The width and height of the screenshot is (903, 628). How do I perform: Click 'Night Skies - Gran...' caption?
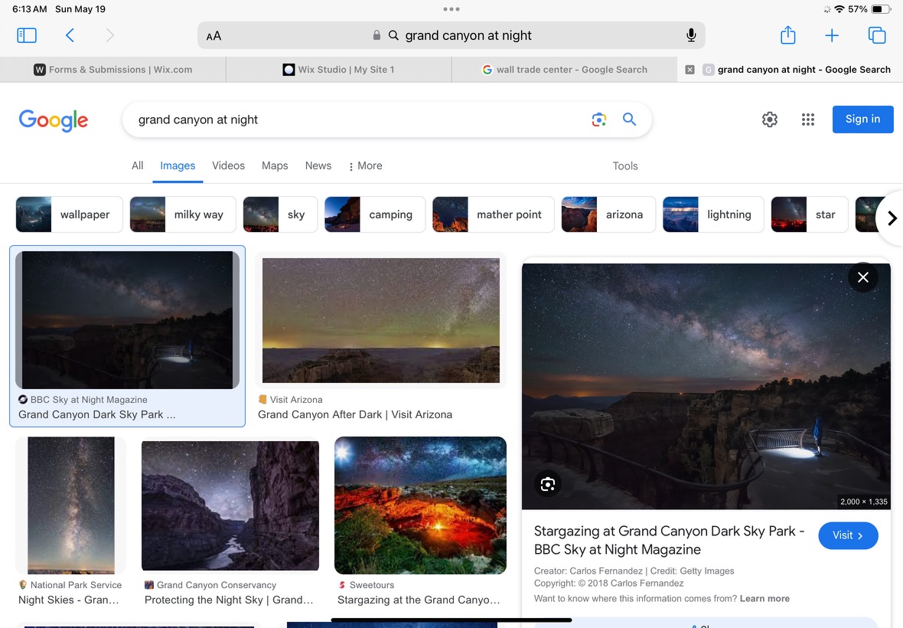click(x=69, y=600)
